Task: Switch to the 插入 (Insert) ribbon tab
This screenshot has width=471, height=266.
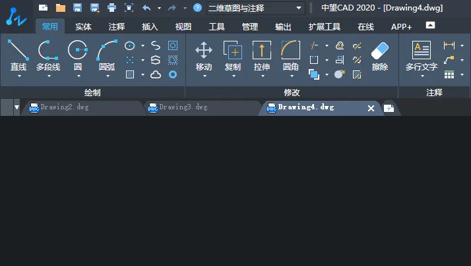Action: click(150, 27)
